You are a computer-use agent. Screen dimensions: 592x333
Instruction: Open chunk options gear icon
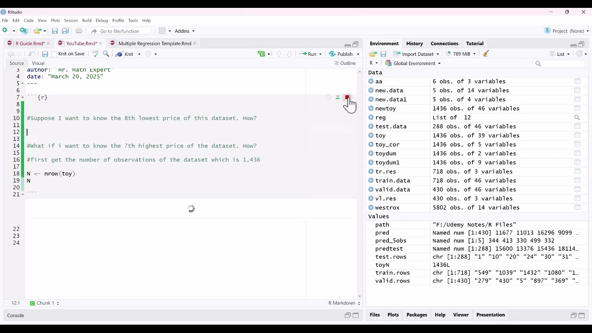click(x=328, y=98)
